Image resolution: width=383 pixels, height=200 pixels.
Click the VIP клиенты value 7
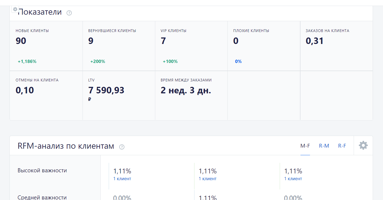pos(163,41)
